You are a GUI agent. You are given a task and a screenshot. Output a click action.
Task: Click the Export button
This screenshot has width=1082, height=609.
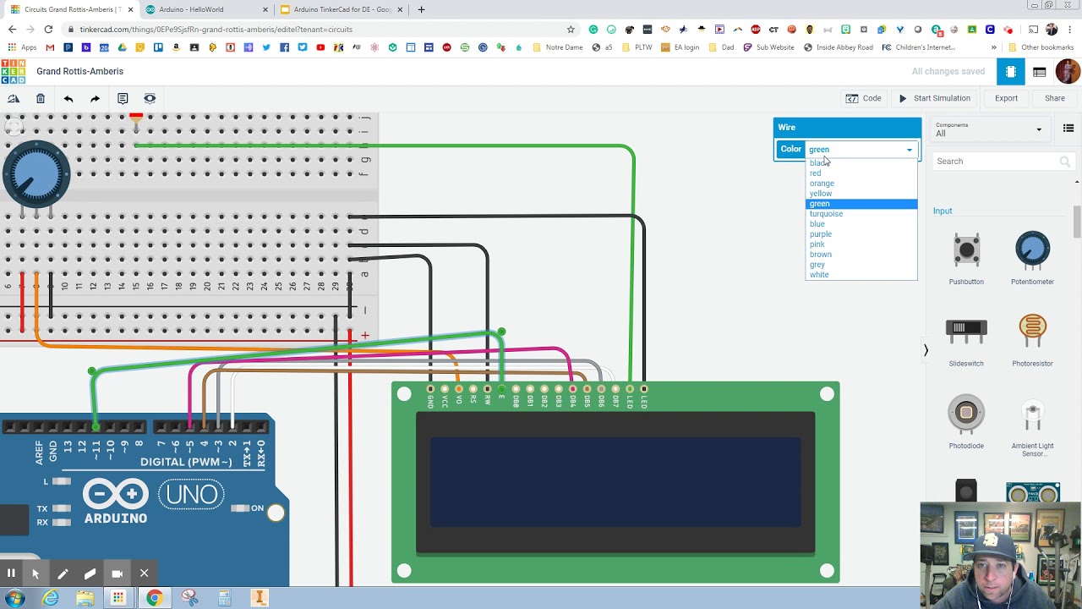pyautogui.click(x=1006, y=98)
